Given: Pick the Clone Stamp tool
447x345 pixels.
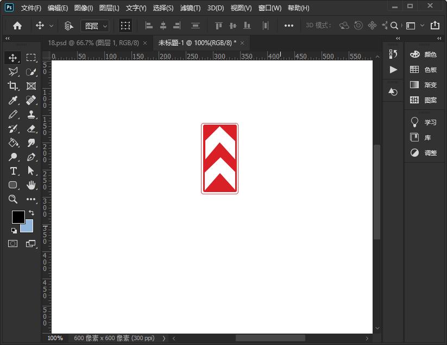Looking at the screenshot, I should tap(31, 114).
